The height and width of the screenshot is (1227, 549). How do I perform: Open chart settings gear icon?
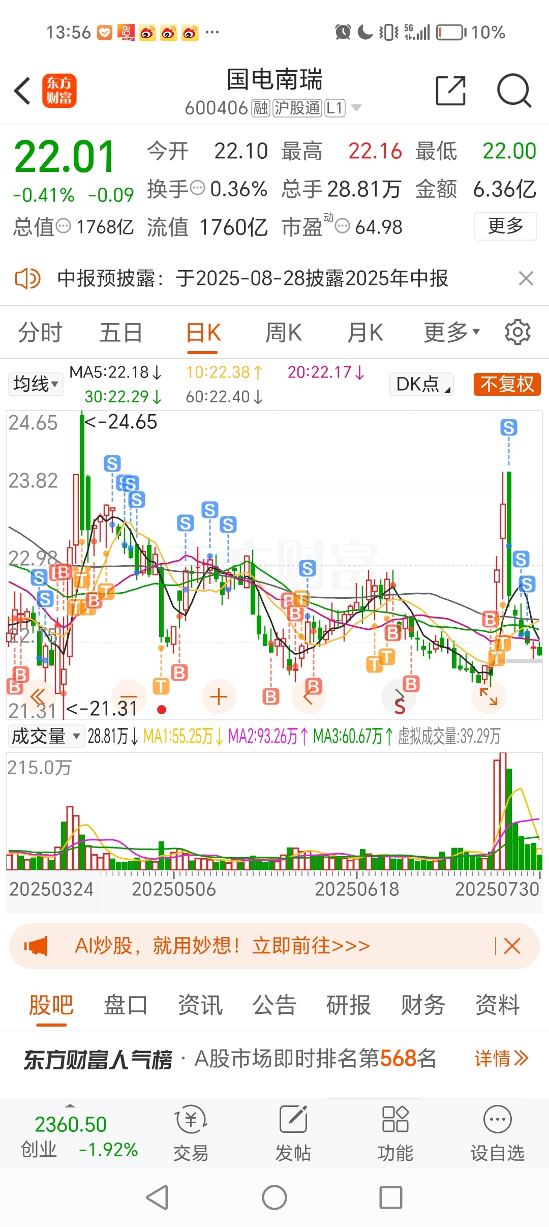(x=517, y=332)
